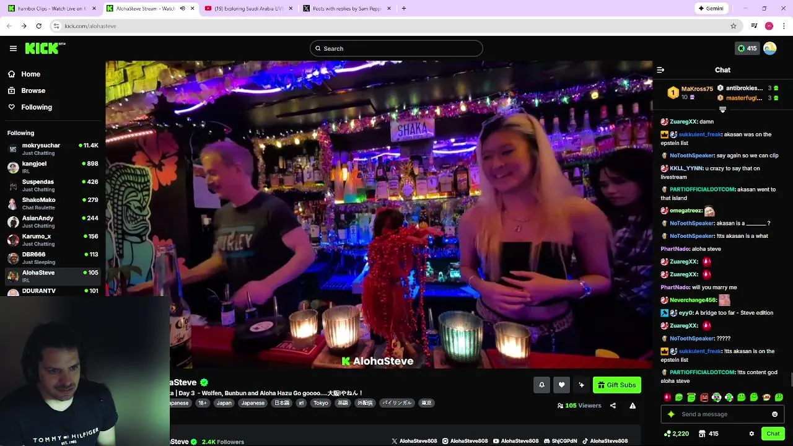Open DBR666 channel in Following list
This screenshot has width=793, height=446.
53,258
